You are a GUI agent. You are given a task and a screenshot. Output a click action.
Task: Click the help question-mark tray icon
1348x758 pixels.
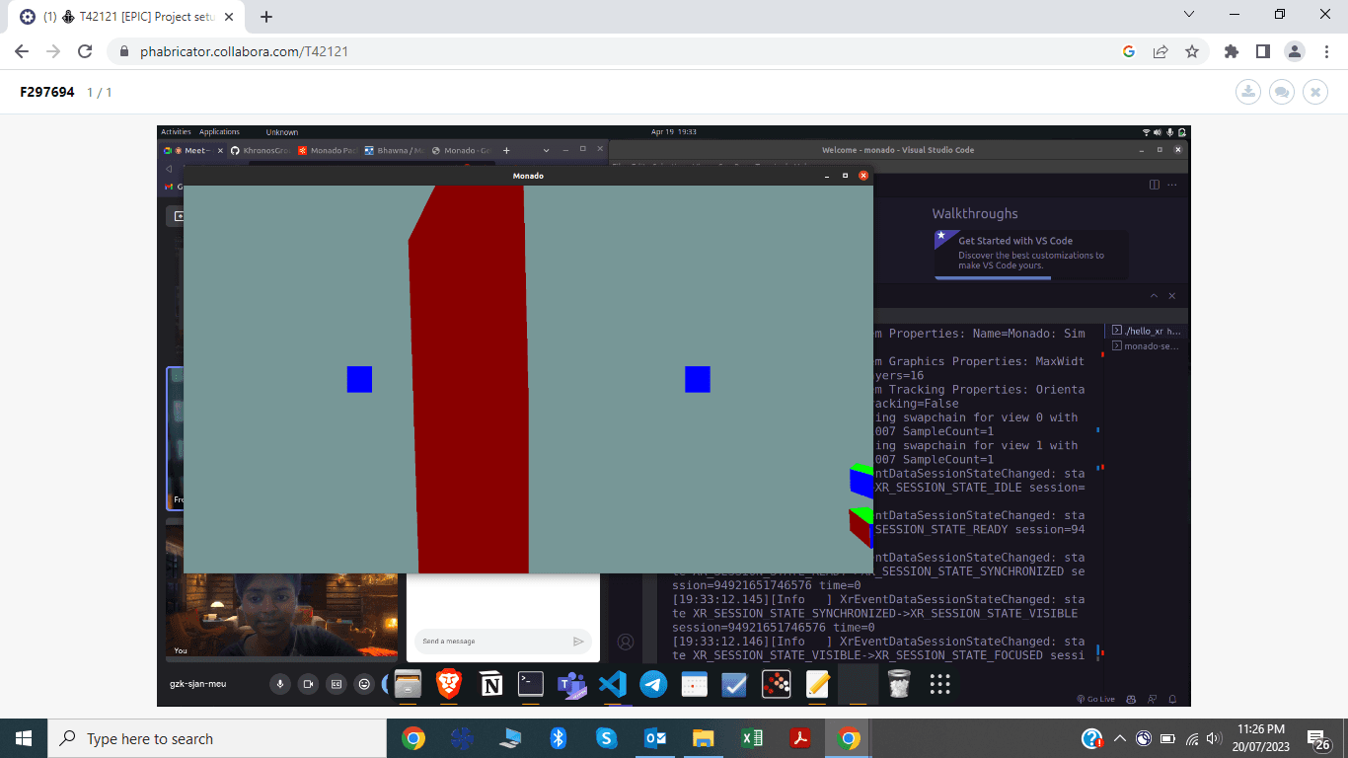(x=1092, y=738)
